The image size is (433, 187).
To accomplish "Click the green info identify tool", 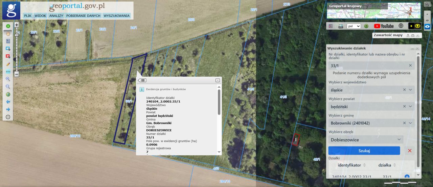I will point(8,26).
